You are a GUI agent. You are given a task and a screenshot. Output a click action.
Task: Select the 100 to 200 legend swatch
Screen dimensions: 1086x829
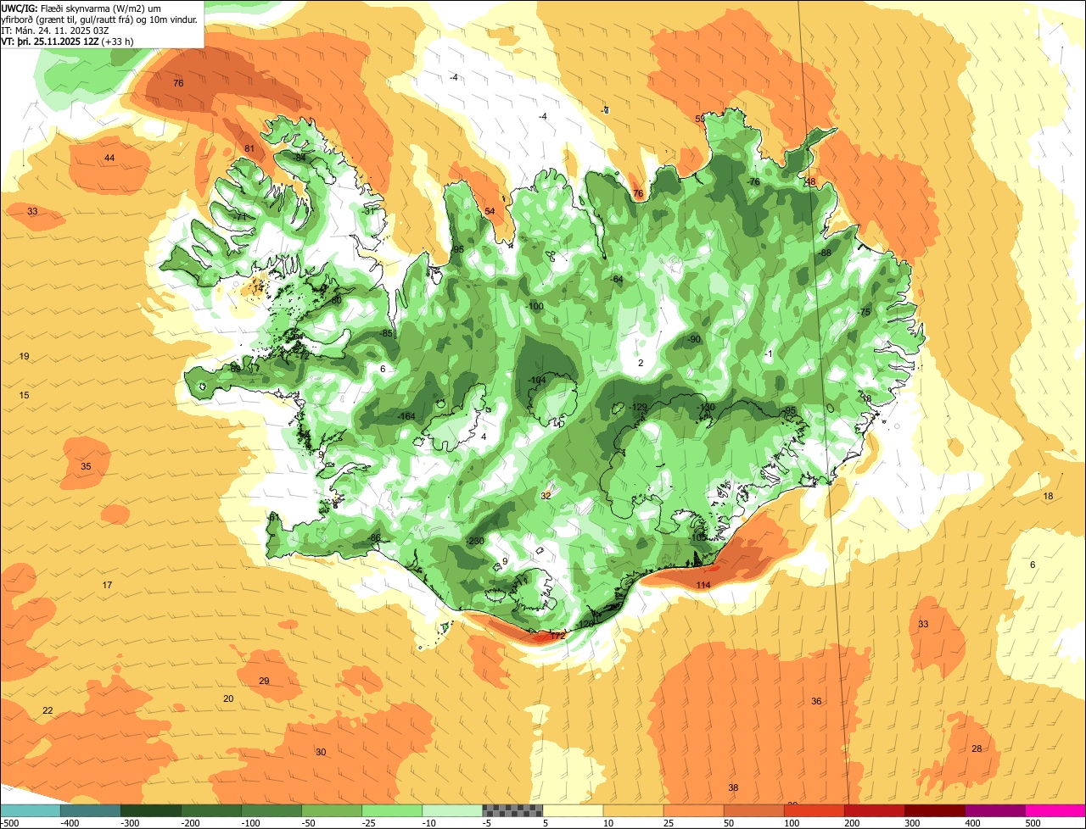tap(813, 810)
